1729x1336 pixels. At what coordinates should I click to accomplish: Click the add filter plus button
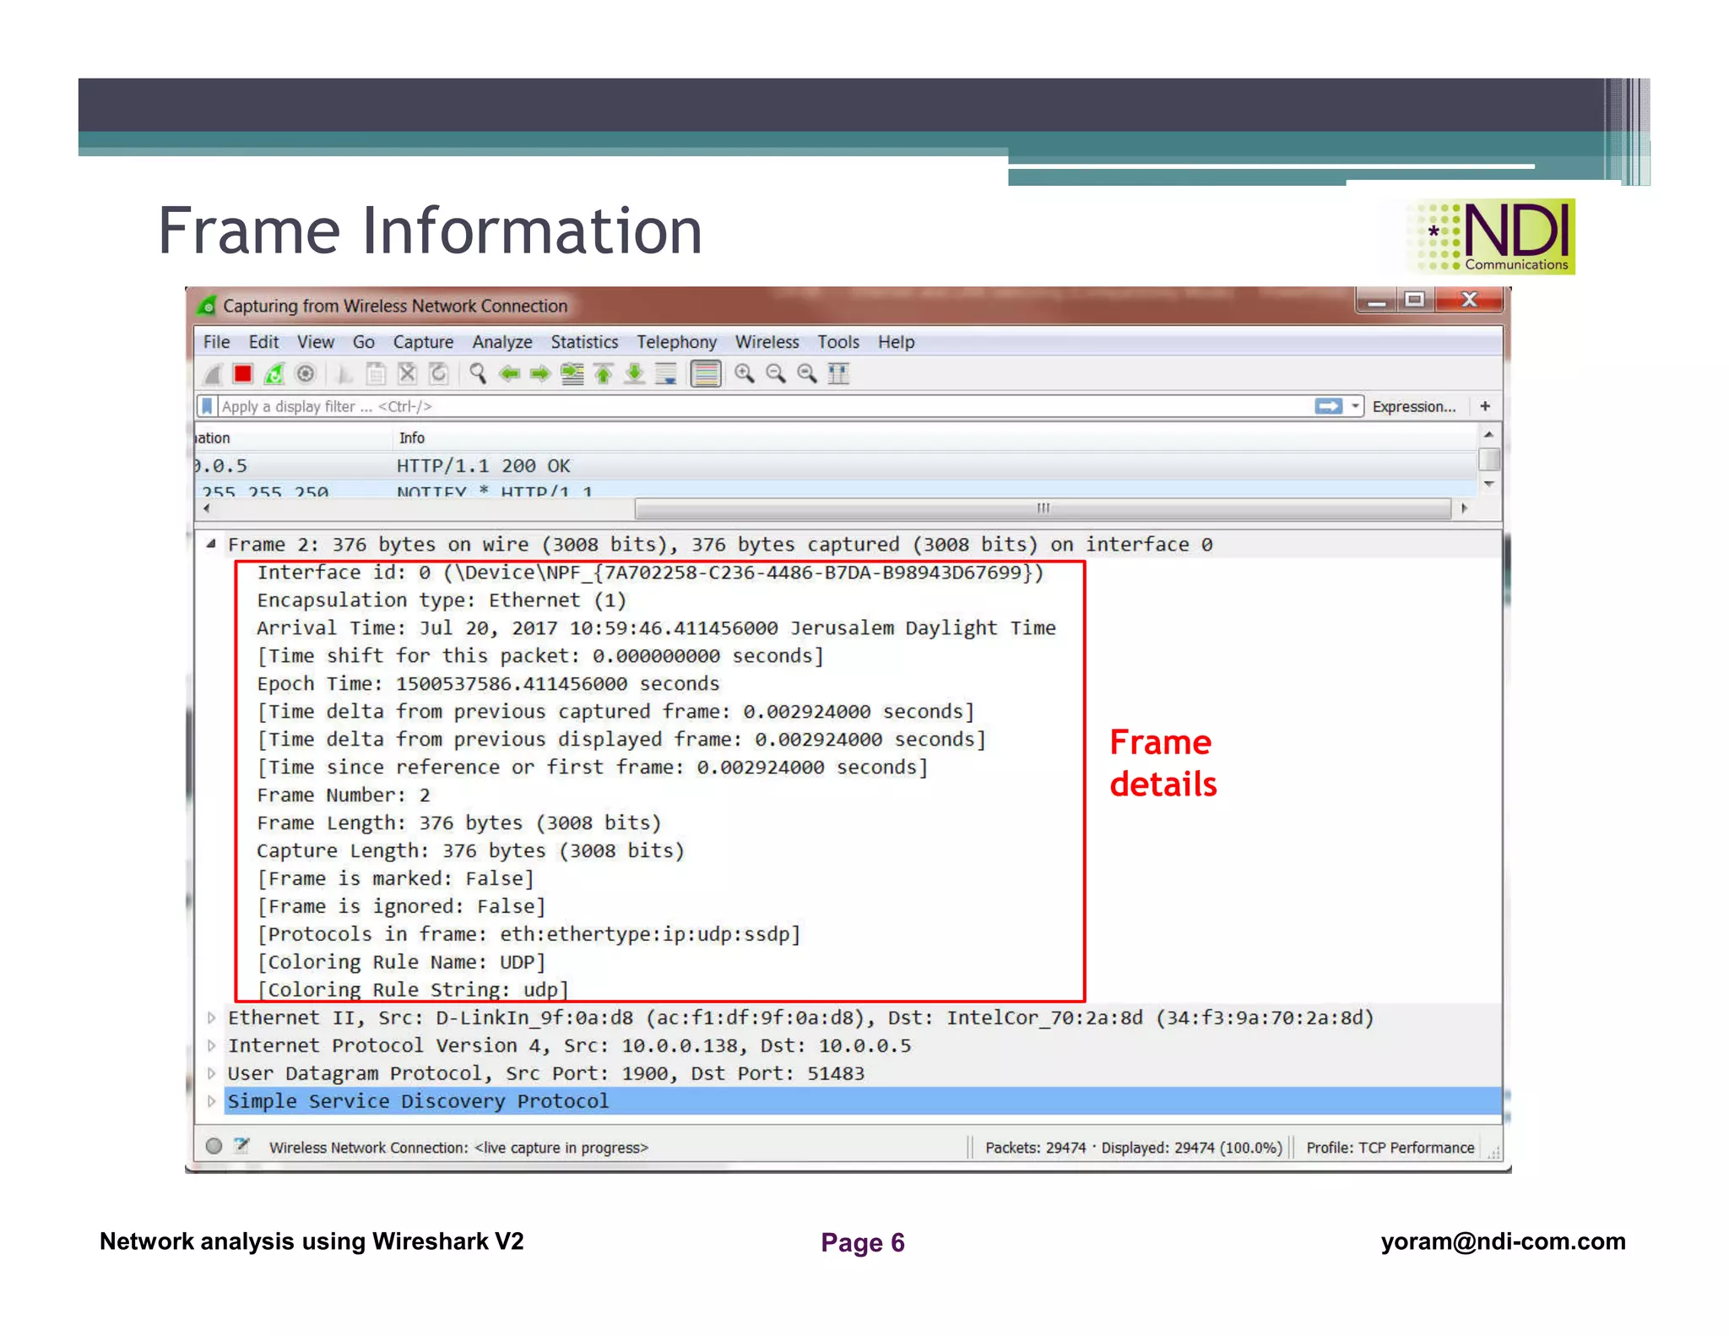(x=1485, y=406)
